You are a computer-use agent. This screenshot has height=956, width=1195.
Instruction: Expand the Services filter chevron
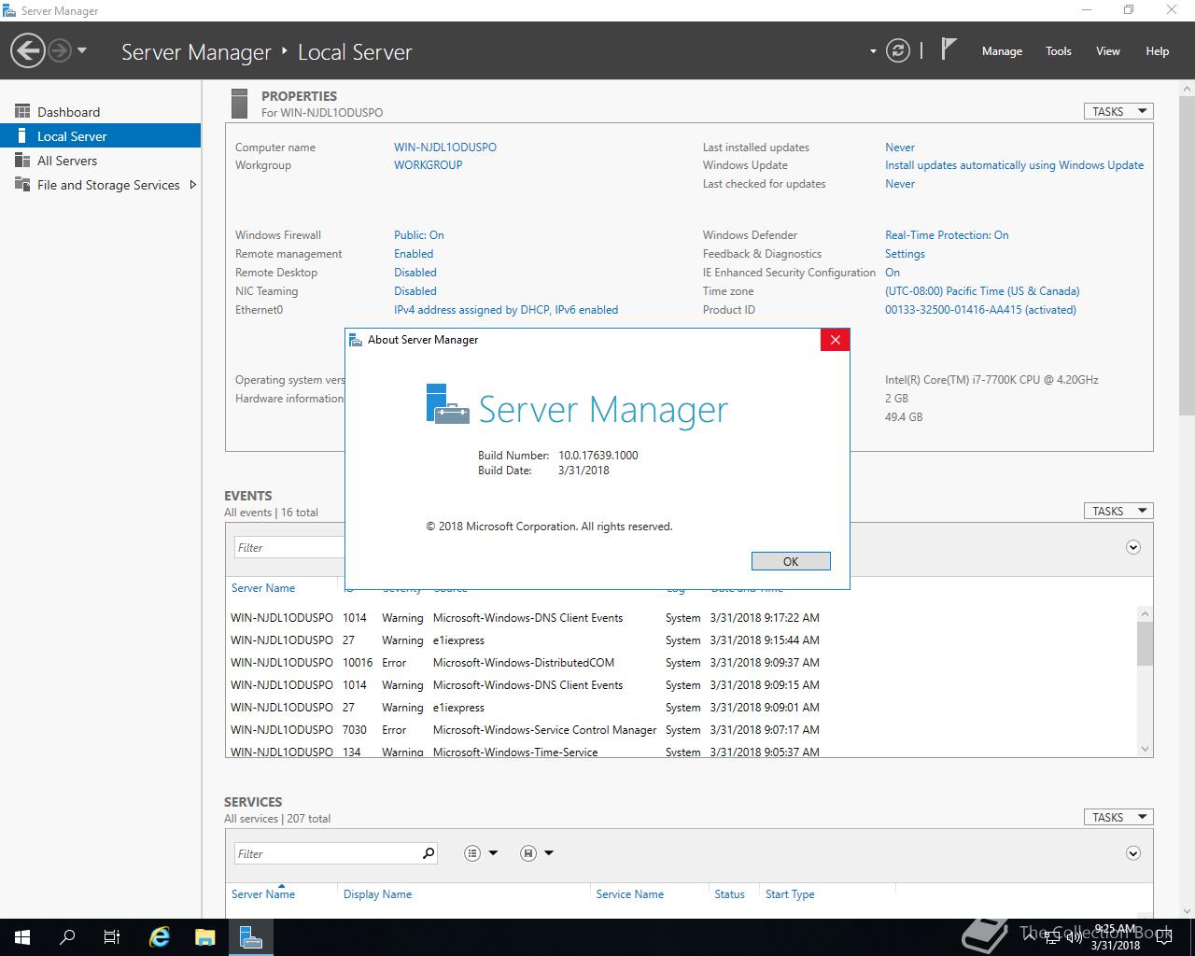tap(1133, 853)
